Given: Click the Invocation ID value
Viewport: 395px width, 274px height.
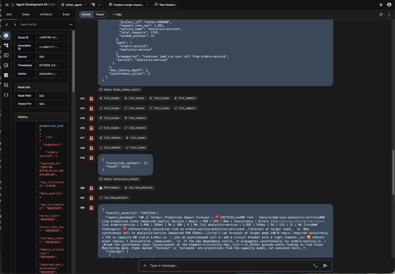Looking at the screenshot, I should tap(49, 47).
